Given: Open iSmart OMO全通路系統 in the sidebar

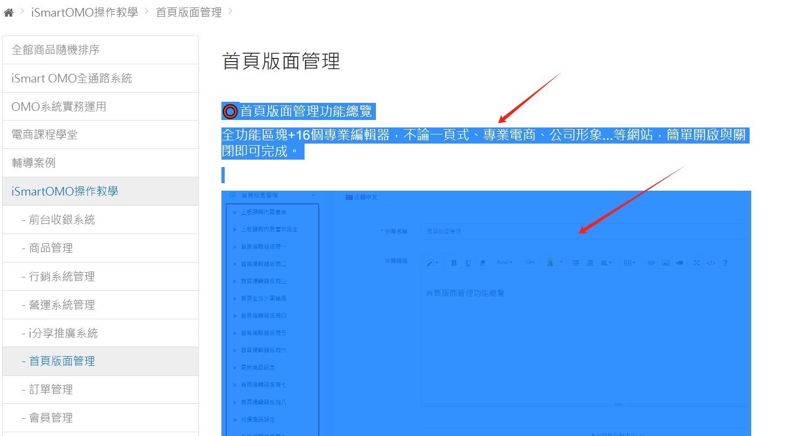Looking at the screenshot, I should coord(100,78).
